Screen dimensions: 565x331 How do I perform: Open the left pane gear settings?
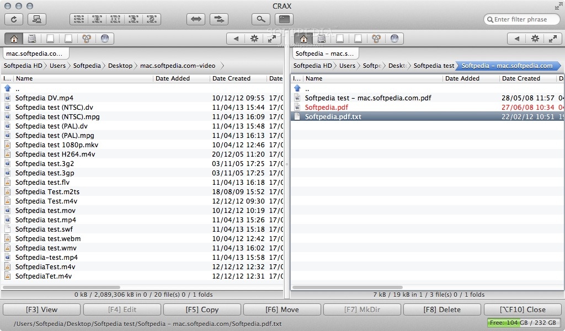click(x=254, y=39)
